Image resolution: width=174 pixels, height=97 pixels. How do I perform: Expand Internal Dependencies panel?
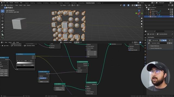coord(156,48)
